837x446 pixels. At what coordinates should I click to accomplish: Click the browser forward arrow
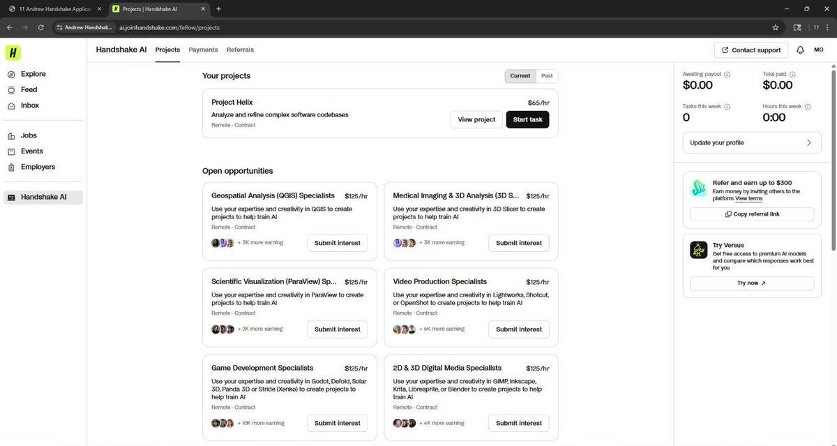pos(25,27)
